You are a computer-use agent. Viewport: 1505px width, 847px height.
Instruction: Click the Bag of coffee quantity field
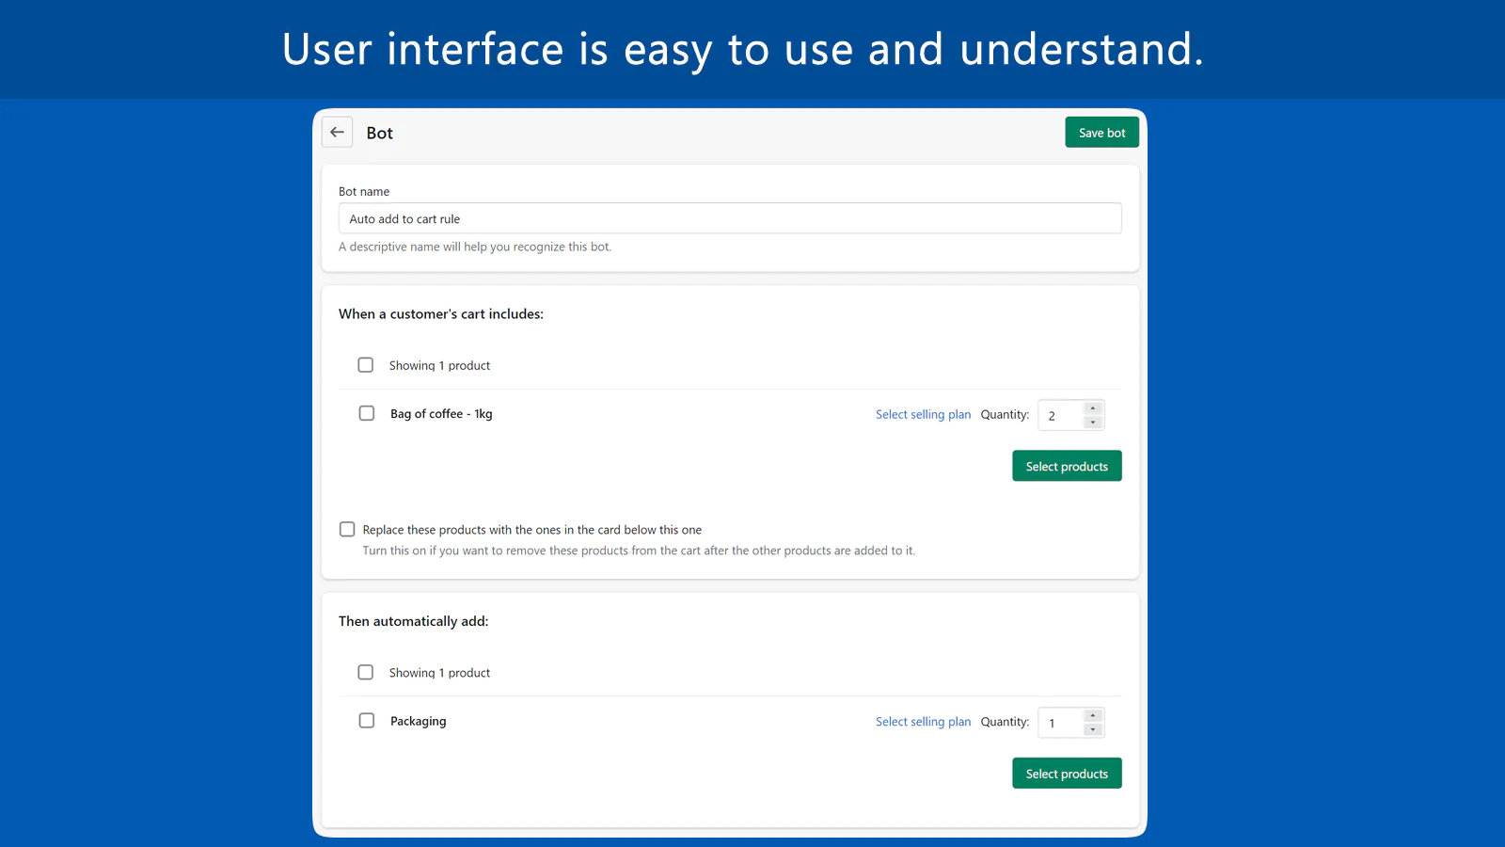[x=1060, y=415]
